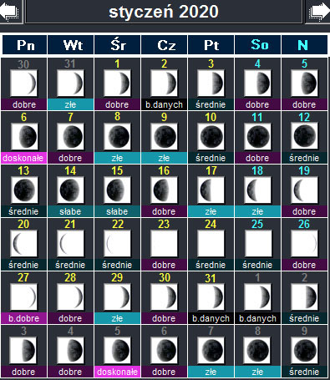Select the Wt weekday header
Viewport: 330px width, 380px height.
pos(71,45)
